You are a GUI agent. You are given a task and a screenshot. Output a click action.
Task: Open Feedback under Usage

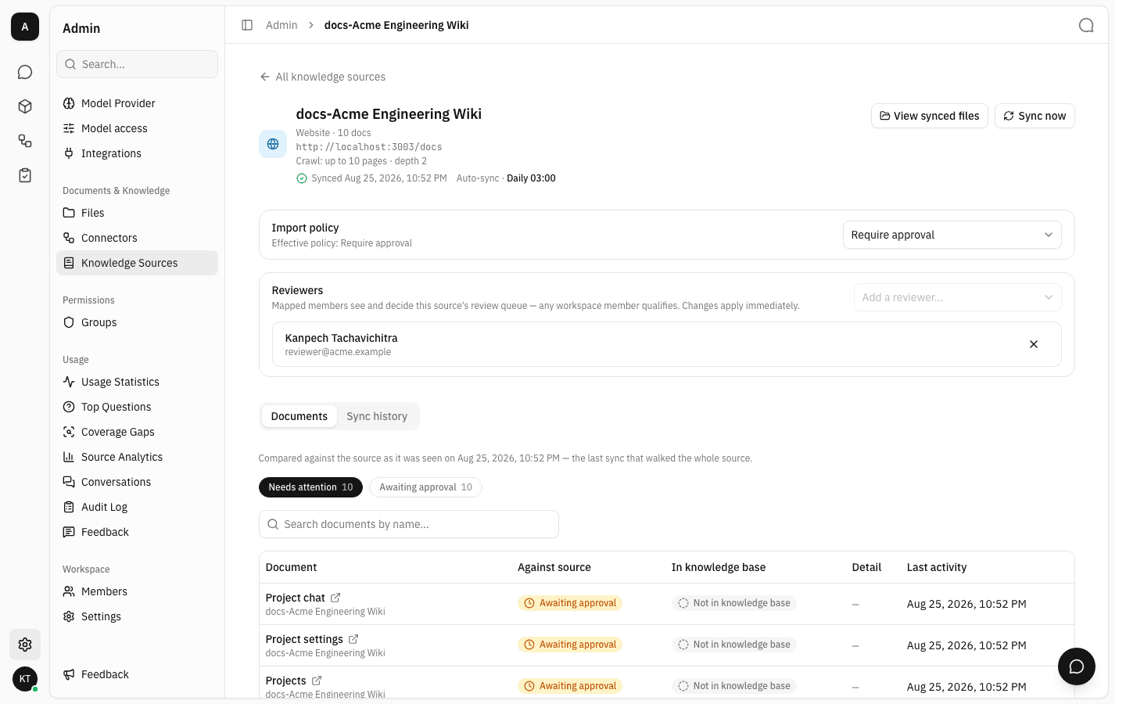(x=137, y=532)
